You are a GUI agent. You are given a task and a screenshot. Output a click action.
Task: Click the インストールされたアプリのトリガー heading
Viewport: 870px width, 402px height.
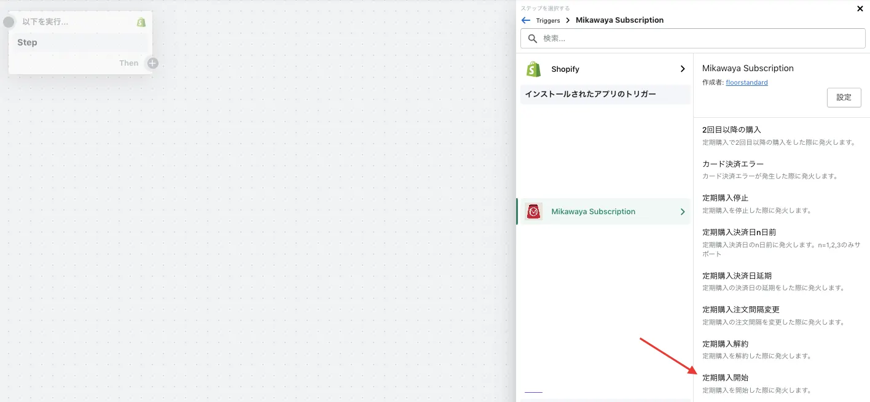pos(590,95)
